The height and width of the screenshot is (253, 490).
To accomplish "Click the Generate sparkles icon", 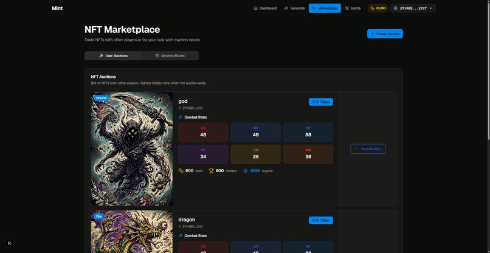I will click(x=286, y=8).
